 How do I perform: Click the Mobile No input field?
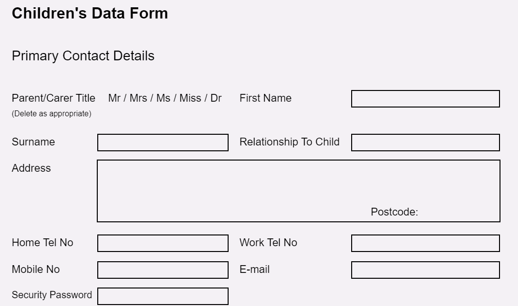click(163, 270)
